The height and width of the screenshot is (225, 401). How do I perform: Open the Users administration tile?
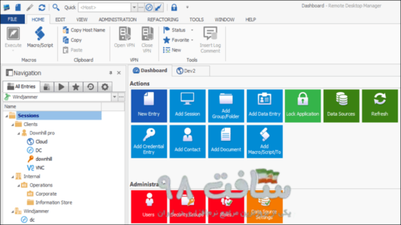(x=149, y=207)
